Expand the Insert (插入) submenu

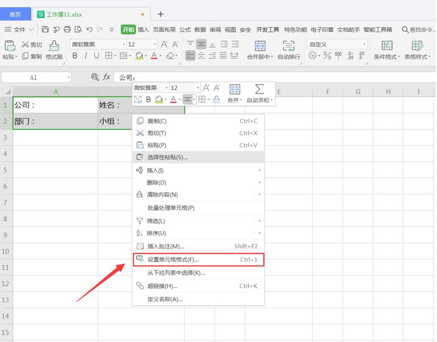pyautogui.click(x=259, y=170)
